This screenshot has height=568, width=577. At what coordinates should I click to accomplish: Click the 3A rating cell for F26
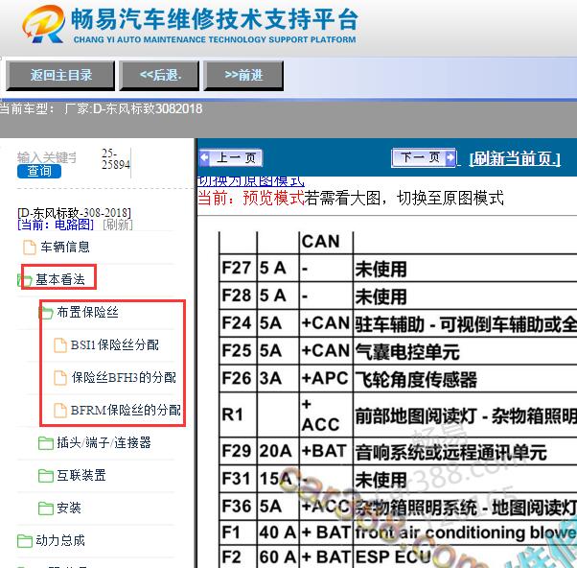click(278, 379)
